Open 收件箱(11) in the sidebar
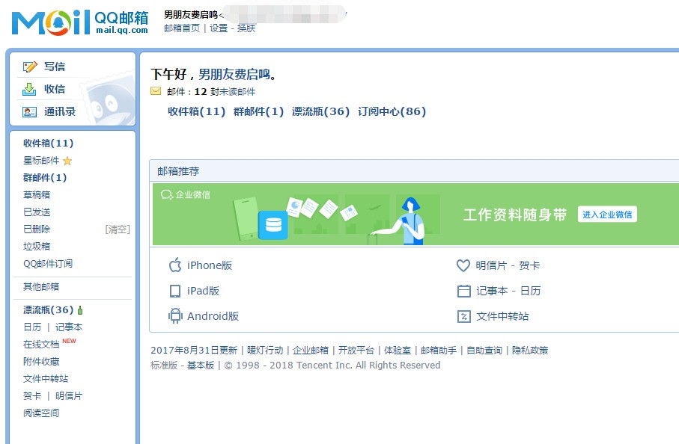The height and width of the screenshot is (444, 679). [48, 143]
